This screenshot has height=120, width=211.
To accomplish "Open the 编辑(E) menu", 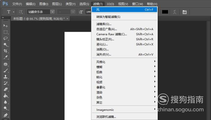I will 31,4.
